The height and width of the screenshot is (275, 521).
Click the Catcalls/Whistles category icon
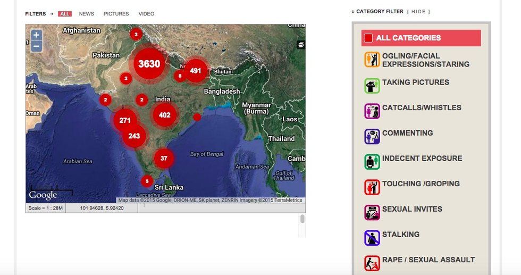[372, 111]
